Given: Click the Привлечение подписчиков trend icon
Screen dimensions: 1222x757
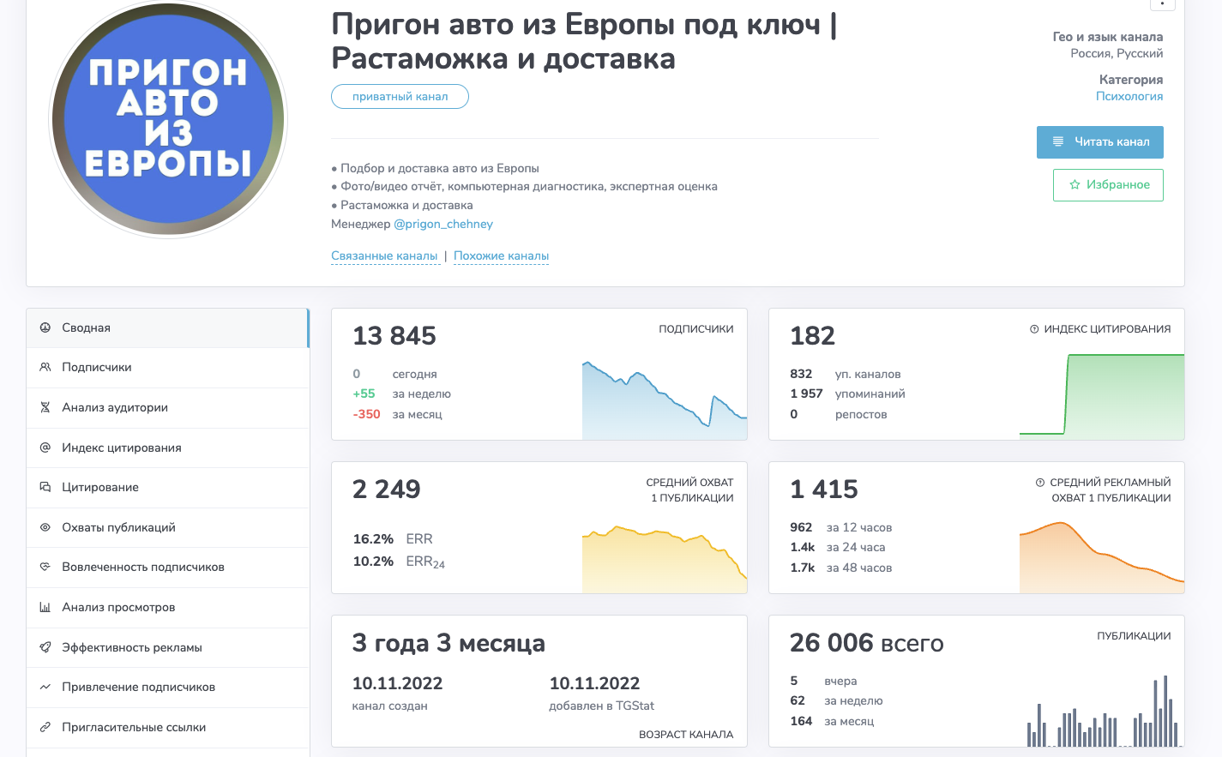Looking at the screenshot, I should [45, 687].
